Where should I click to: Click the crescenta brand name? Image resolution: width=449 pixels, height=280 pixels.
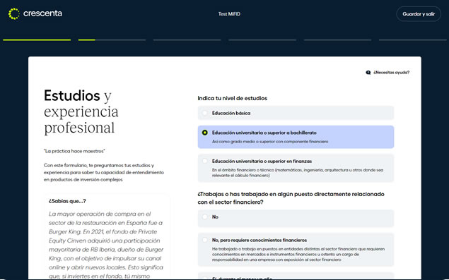[42, 13]
